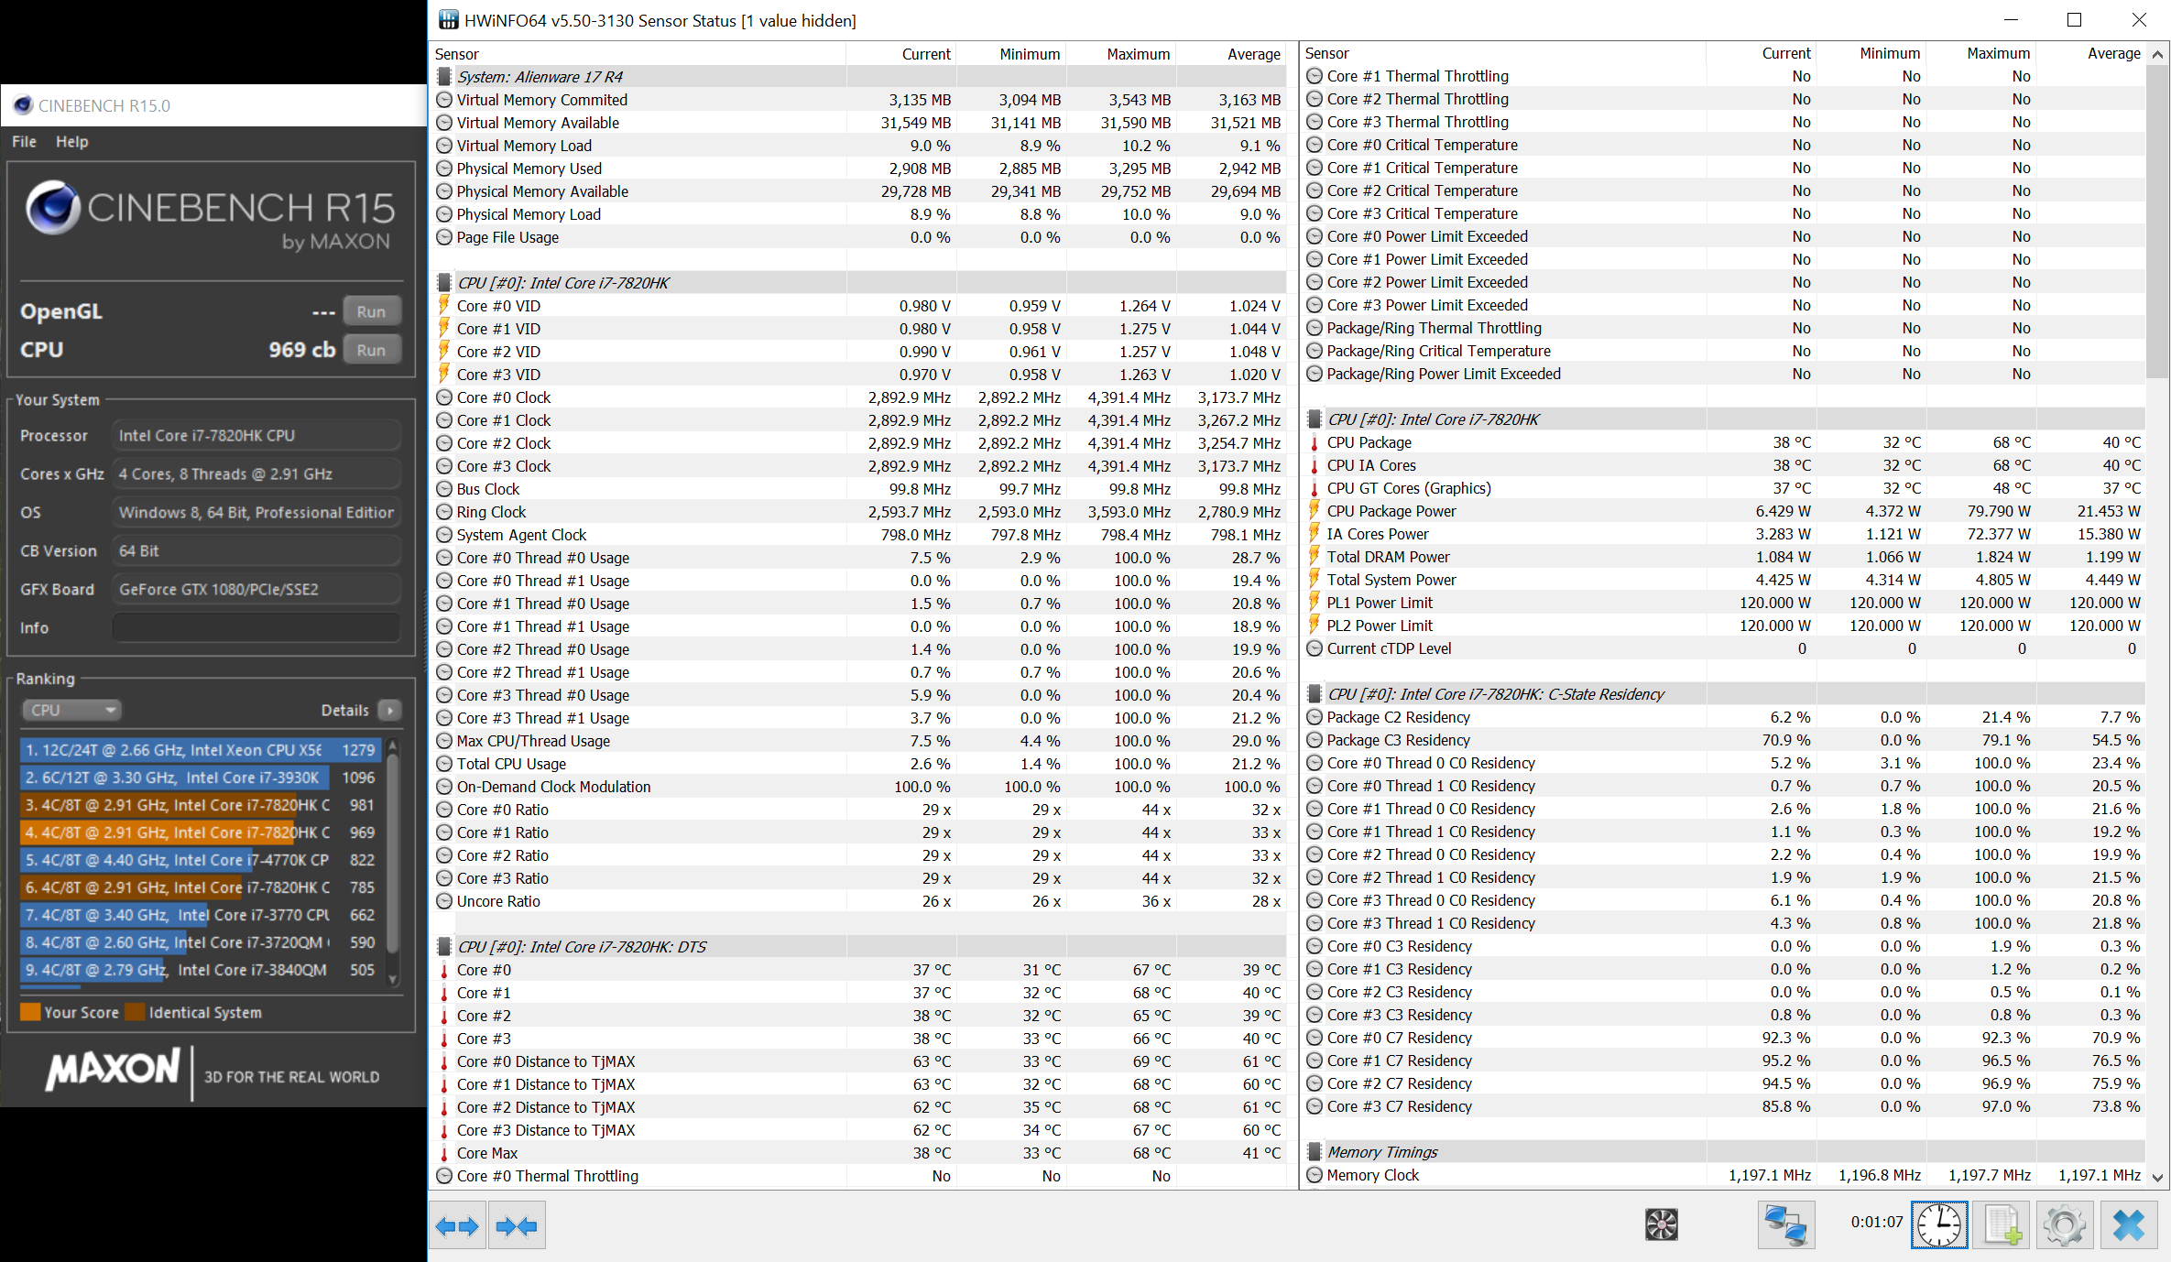
Task: Select the Package/Ring Thermal Throttling row
Action: pyautogui.click(x=1723, y=328)
